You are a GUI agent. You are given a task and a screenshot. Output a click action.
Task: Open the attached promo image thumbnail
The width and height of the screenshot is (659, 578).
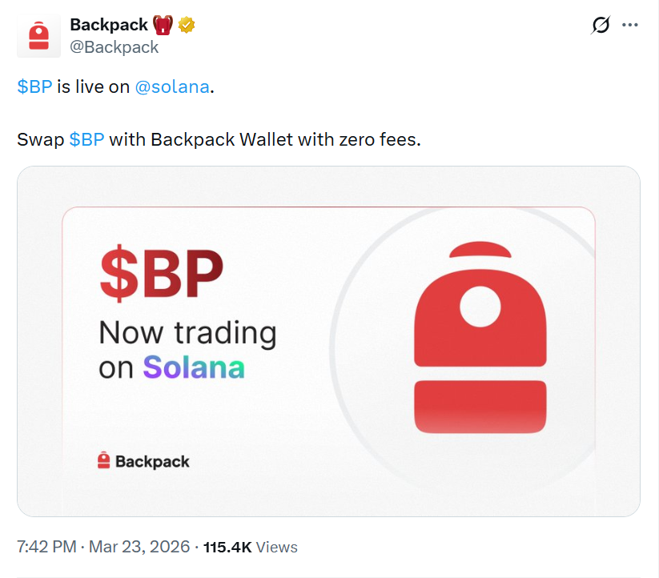pos(329,342)
